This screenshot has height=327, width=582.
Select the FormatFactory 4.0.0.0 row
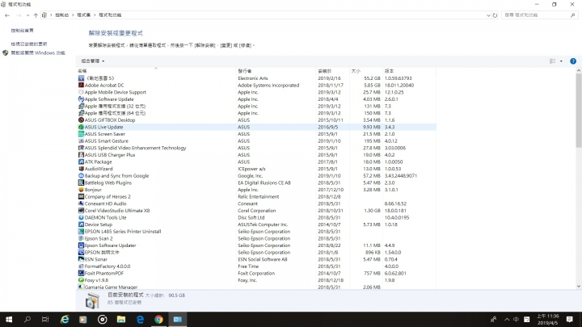pos(257,266)
